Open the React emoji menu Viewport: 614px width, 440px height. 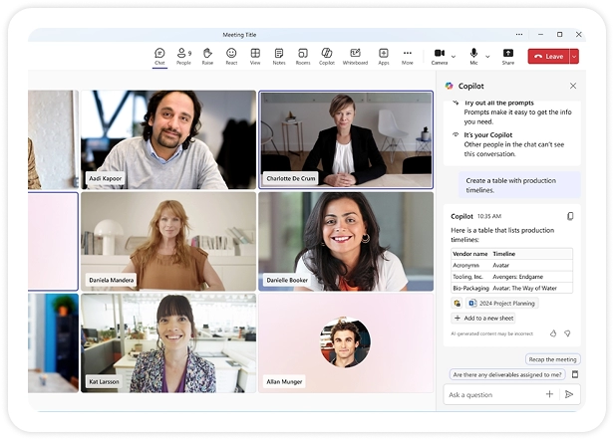tap(231, 56)
